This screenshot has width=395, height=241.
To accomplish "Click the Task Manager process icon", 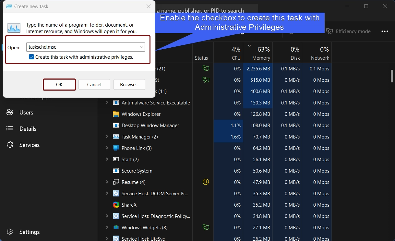I will (x=116, y=137).
